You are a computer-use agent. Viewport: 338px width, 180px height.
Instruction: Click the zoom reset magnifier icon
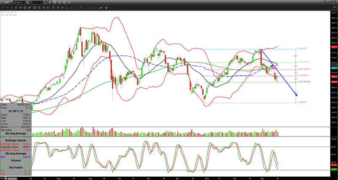(x=60, y=3)
